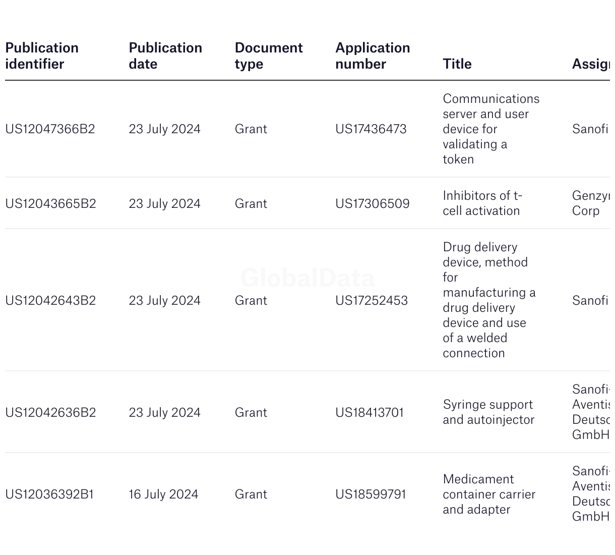Click "Grant" in the US12042636B2 row
Screen dimensions: 615x555
coord(251,413)
